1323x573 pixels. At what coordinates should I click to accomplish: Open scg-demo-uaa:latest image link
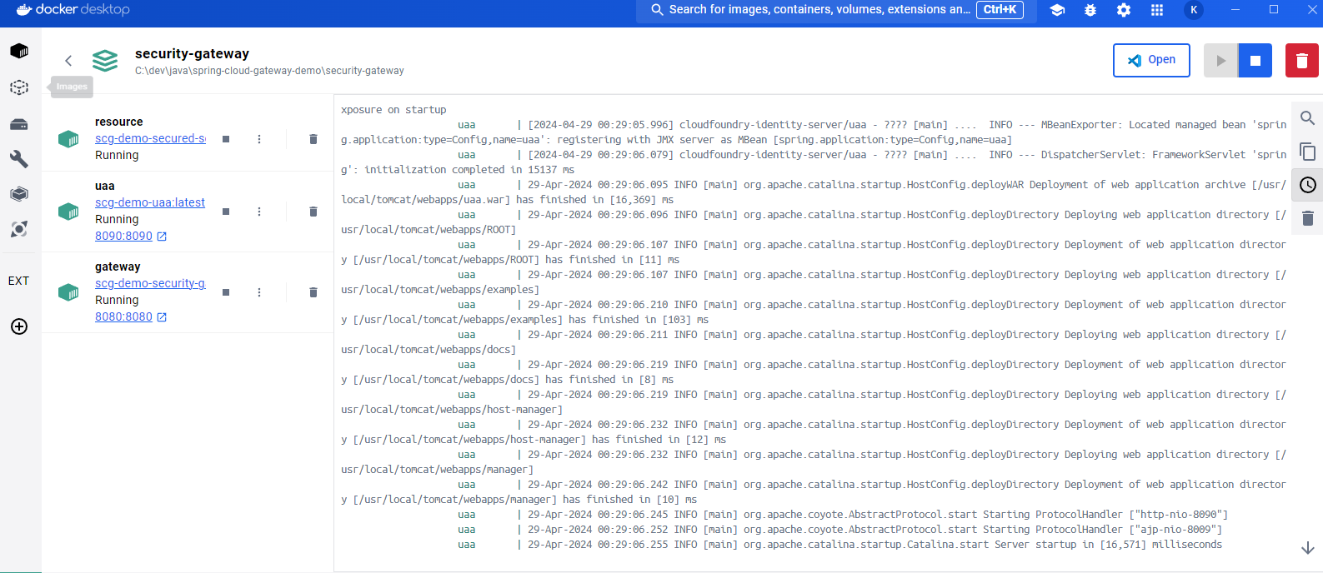(150, 202)
